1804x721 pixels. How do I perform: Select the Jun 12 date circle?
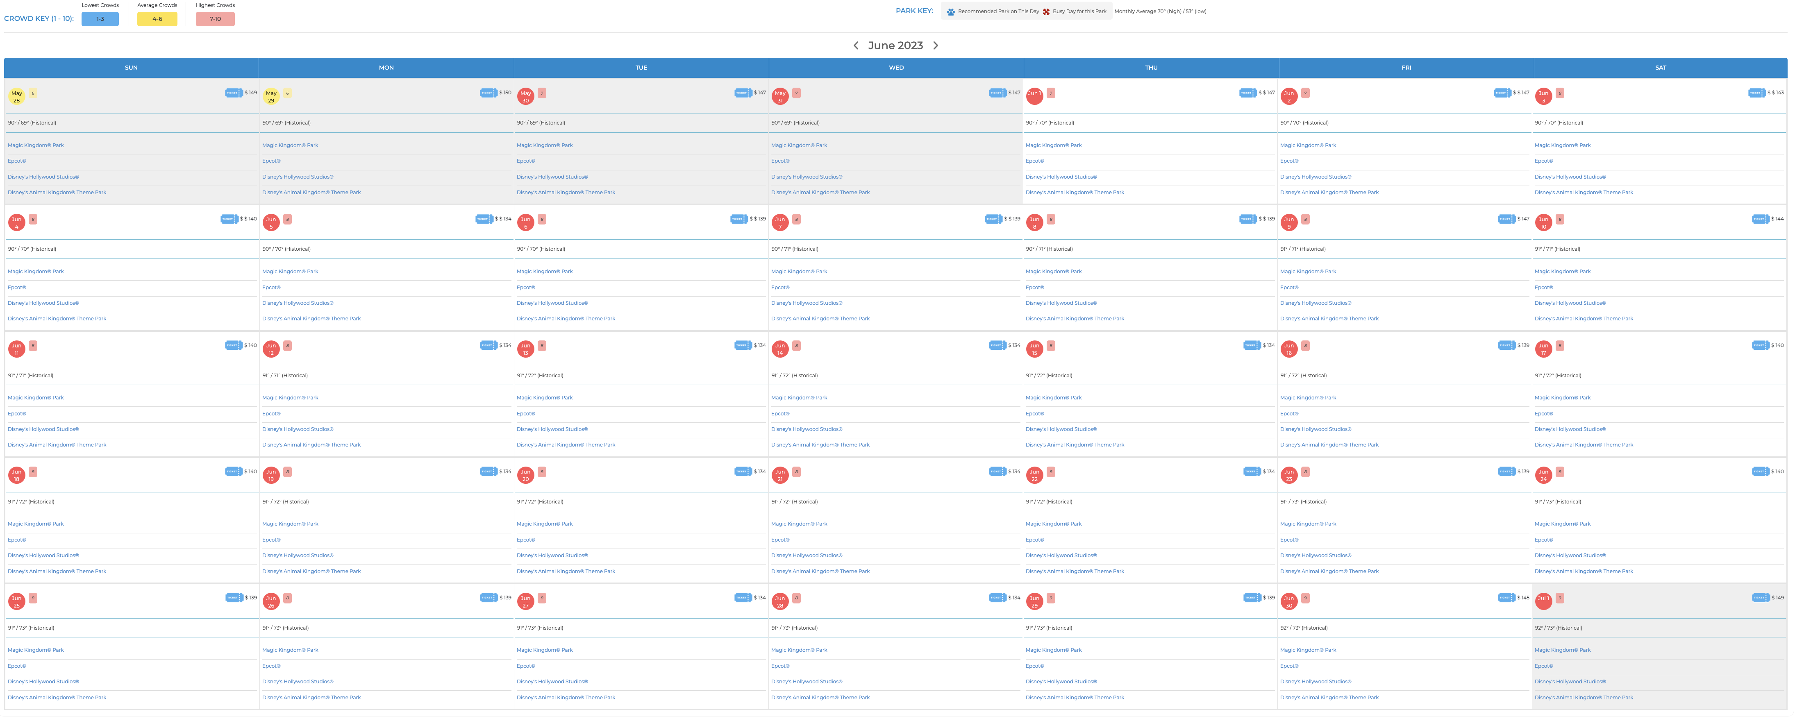click(x=271, y=349)
